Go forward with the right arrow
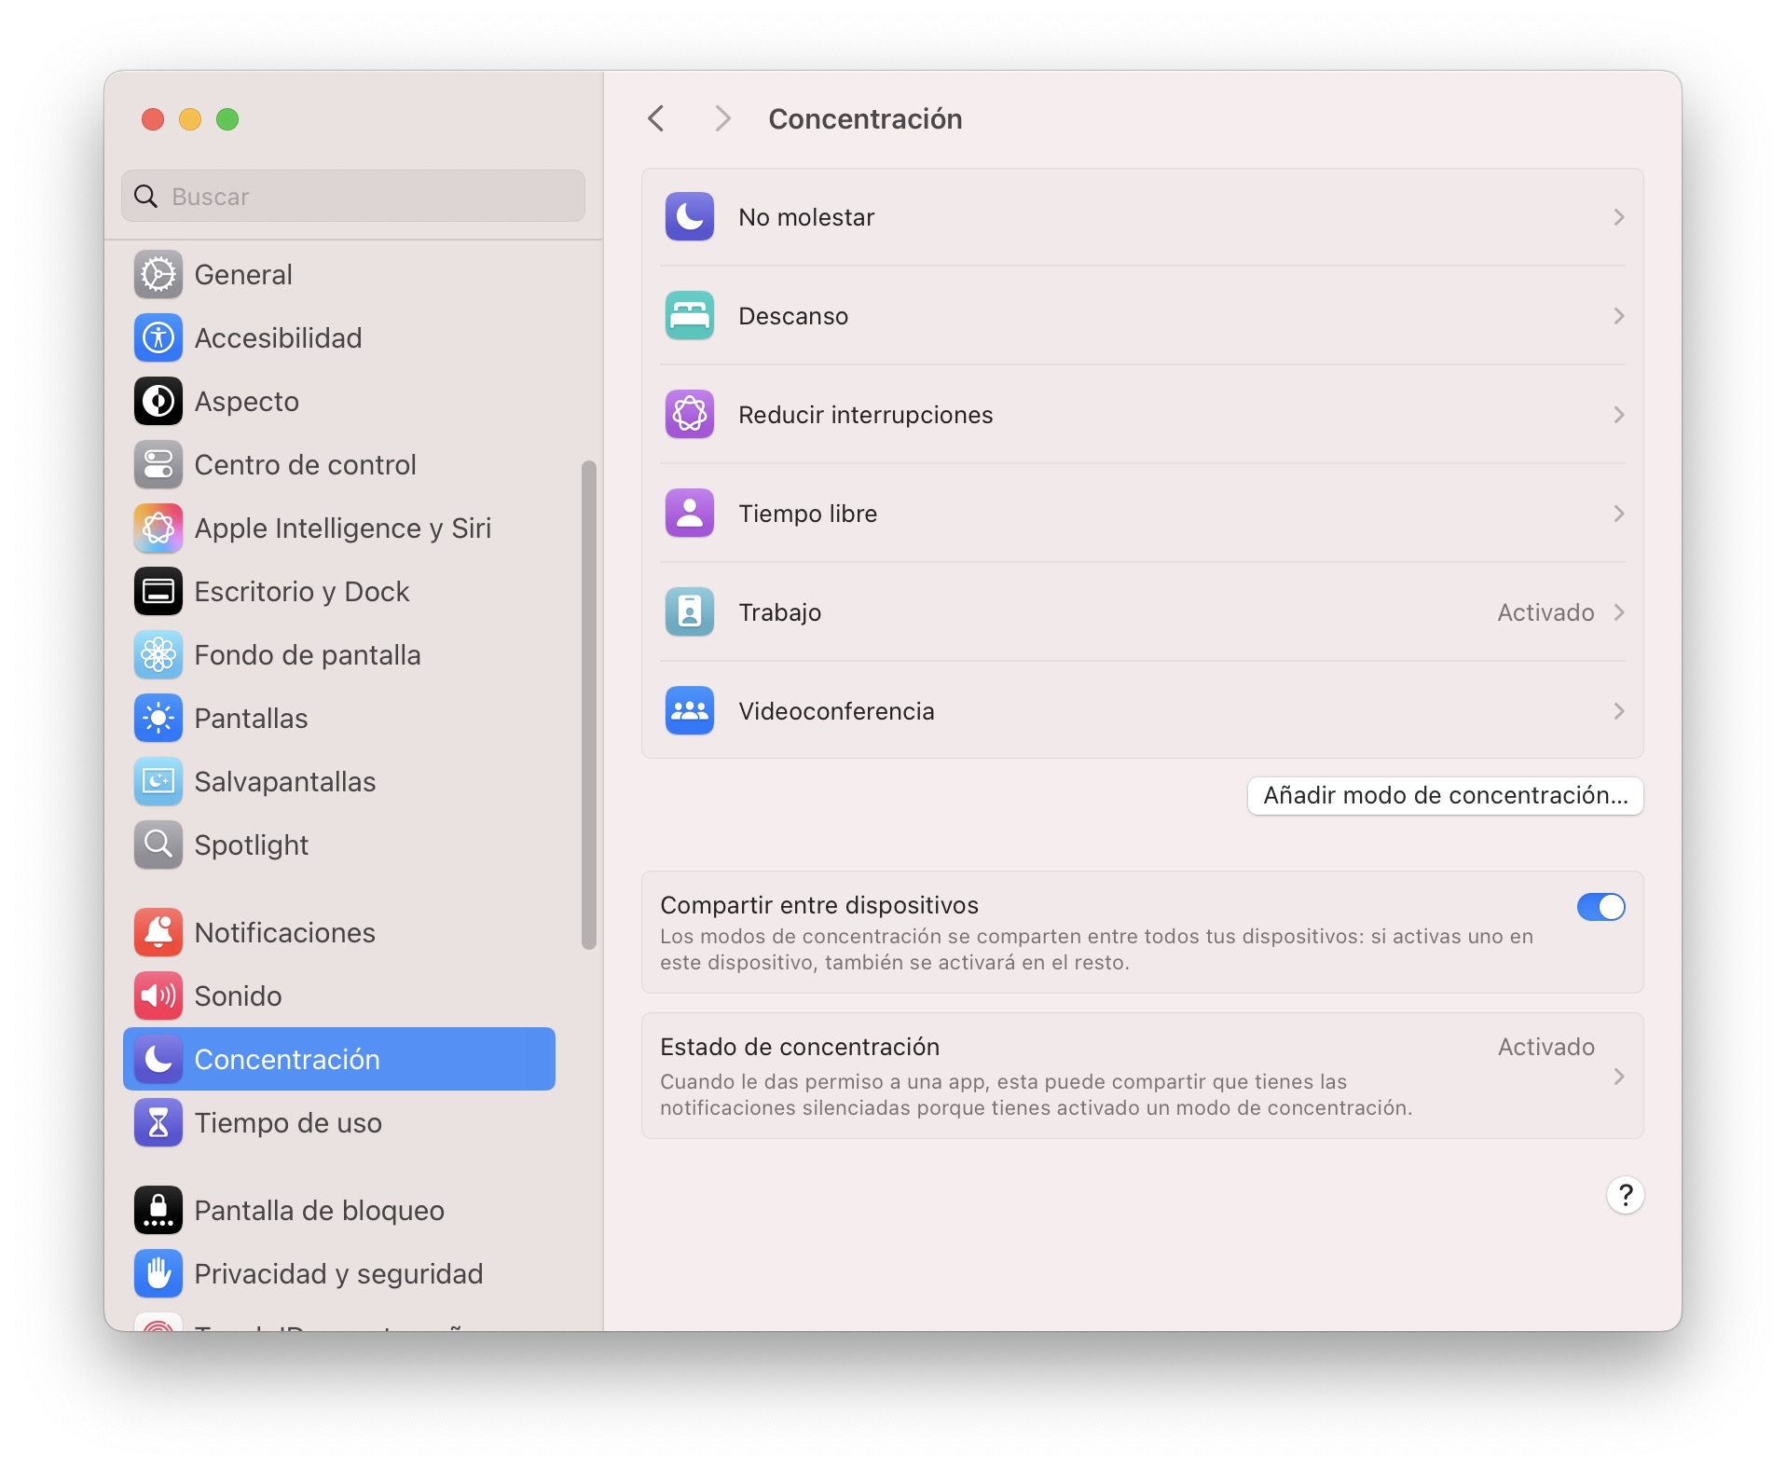The image size is (1786, 1469). 722,118
